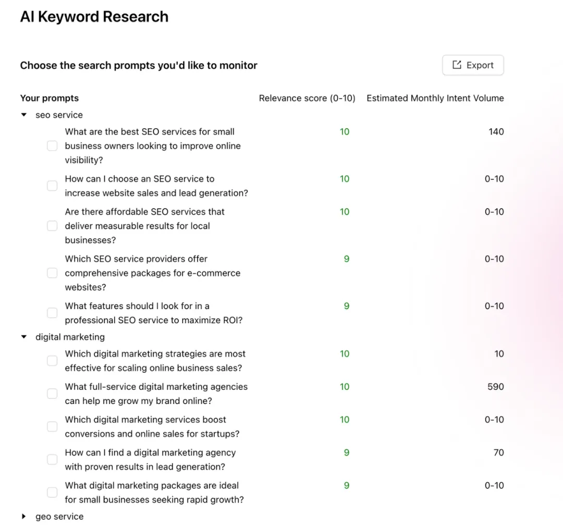Check the best SEO services for small business prompt
Viewport: 563px width, 525px height.
click(52, 146)
